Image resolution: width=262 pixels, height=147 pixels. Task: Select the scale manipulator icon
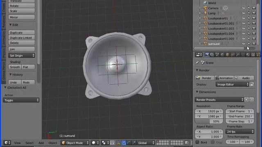tap(134, 143)
